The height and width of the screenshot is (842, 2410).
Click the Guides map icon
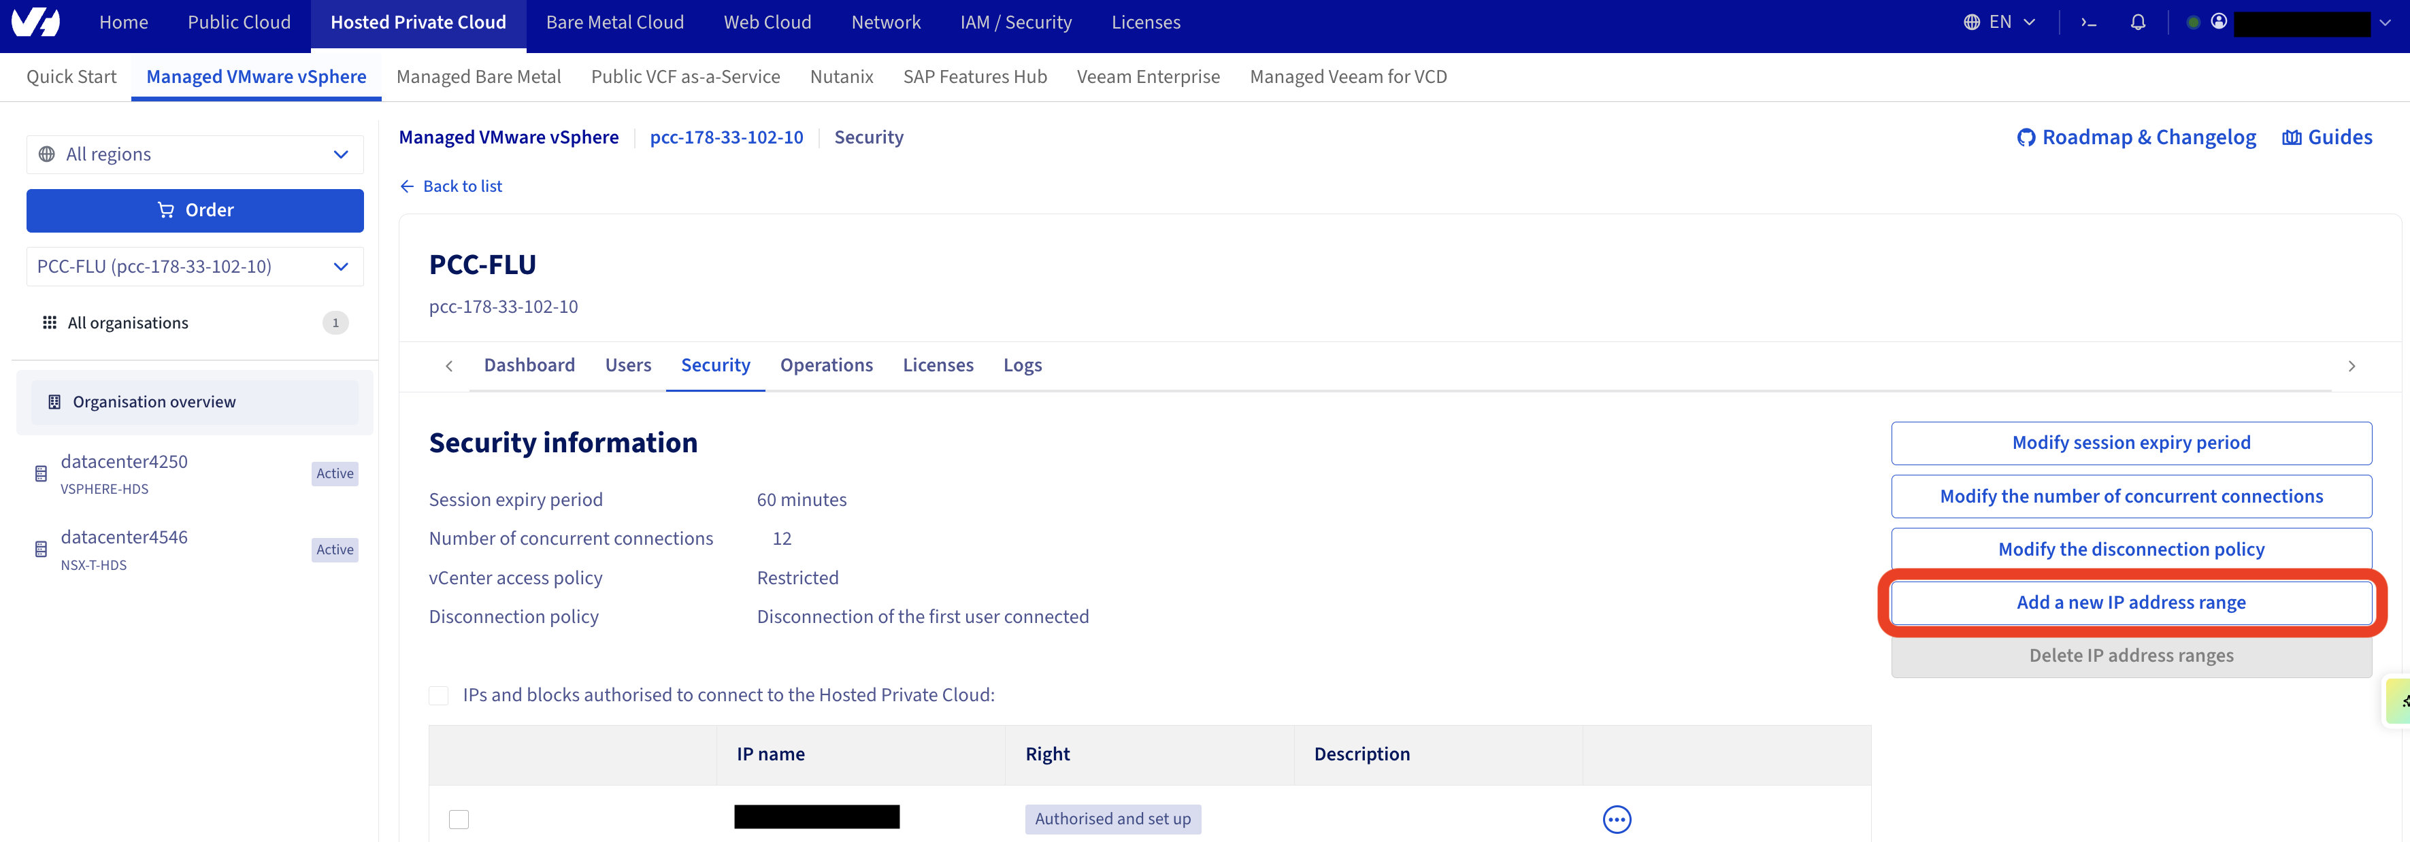[2291, 137]
